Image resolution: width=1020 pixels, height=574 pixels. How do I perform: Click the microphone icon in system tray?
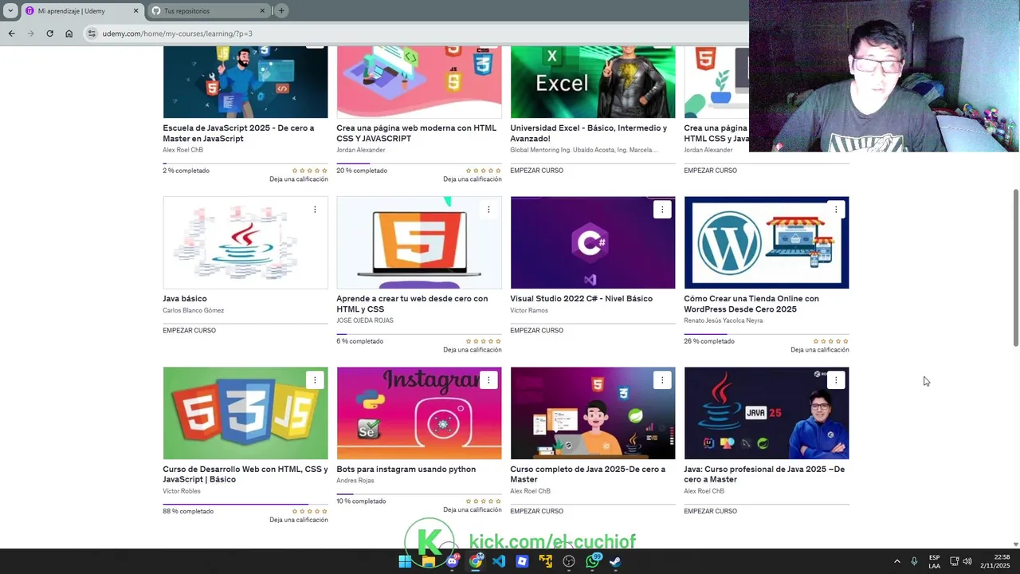point(914,561)
